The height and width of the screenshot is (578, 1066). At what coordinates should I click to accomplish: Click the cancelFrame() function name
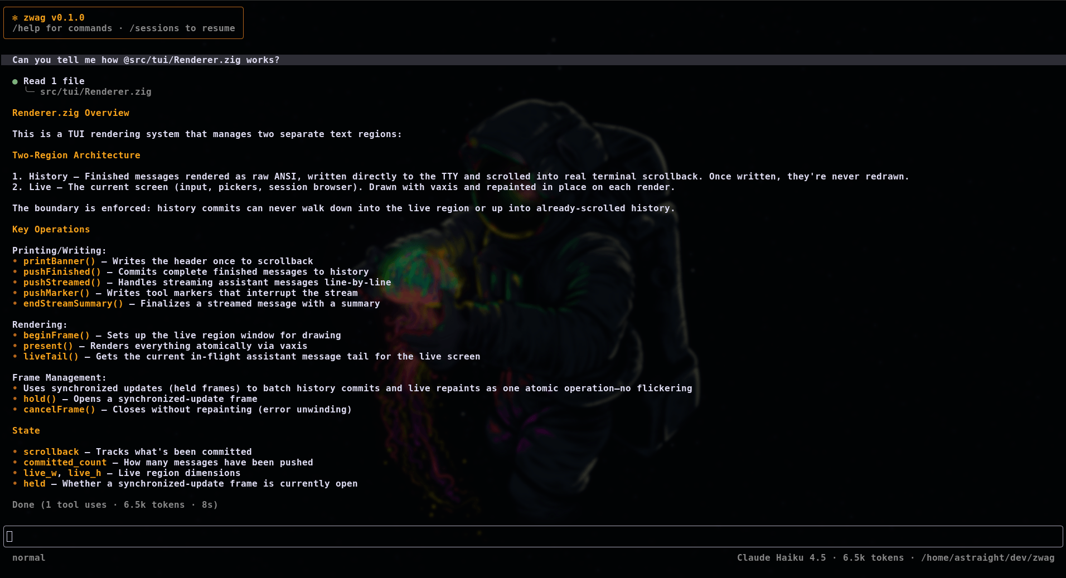click(59, 410)
